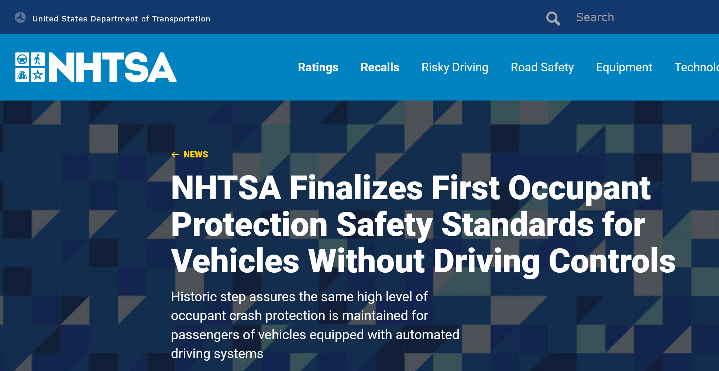Click the road icon in NHTSA logo
The image size is (719, 371).
point(22,75)
